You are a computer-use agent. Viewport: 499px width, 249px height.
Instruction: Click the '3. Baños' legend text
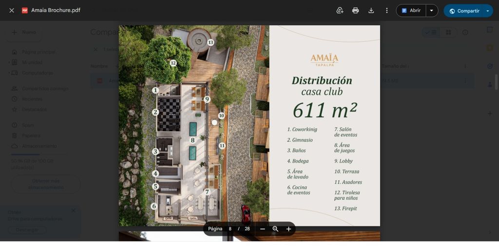coord(296,150)
